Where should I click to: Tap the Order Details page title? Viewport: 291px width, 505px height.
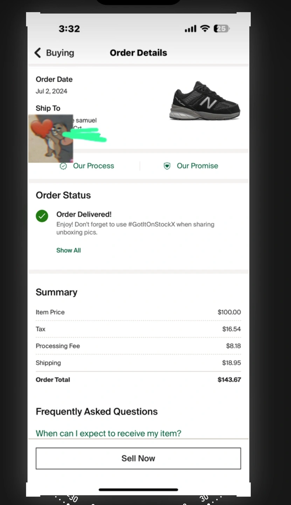tap(138, 53)
